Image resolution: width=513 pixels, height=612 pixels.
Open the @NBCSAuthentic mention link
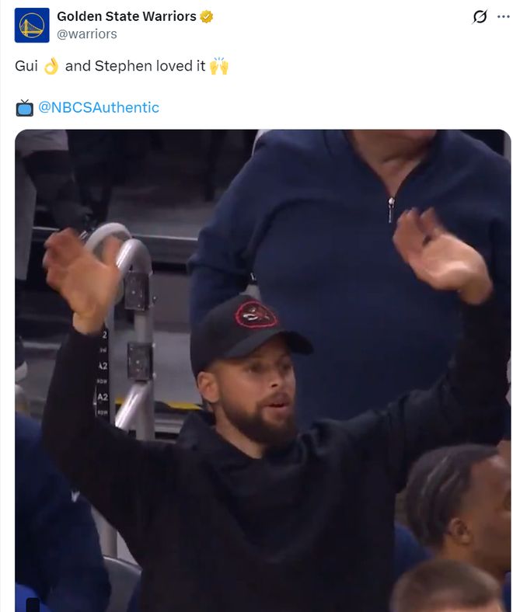point(99,107)
